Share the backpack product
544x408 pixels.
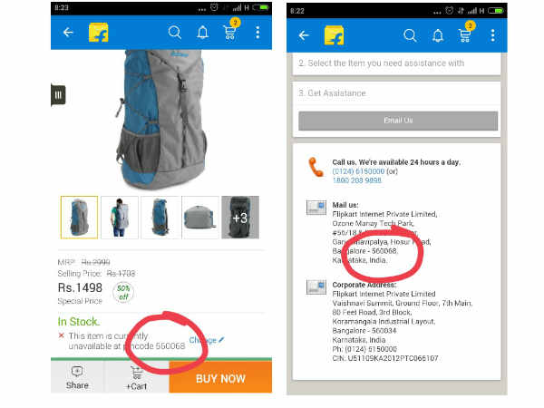(77, 378)
